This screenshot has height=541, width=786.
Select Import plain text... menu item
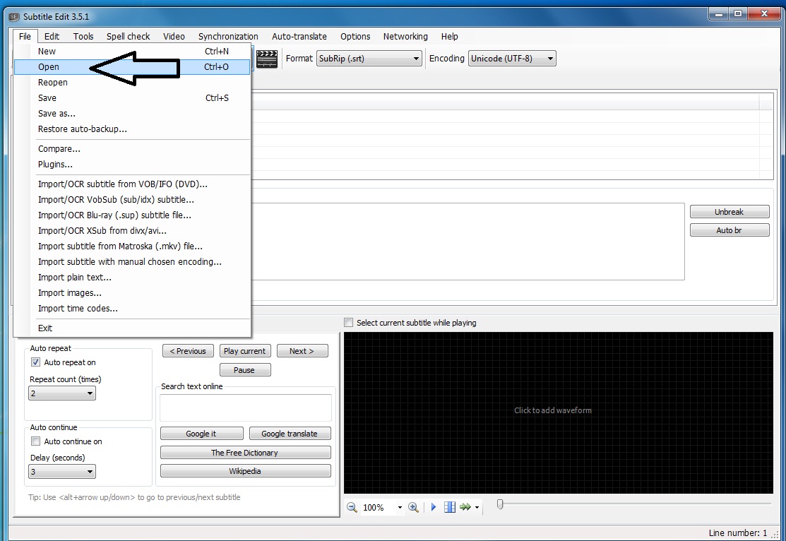(x=132, y=278)
